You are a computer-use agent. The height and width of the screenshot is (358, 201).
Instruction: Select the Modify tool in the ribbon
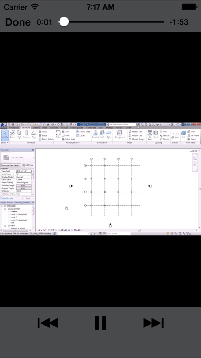point(5,135)
